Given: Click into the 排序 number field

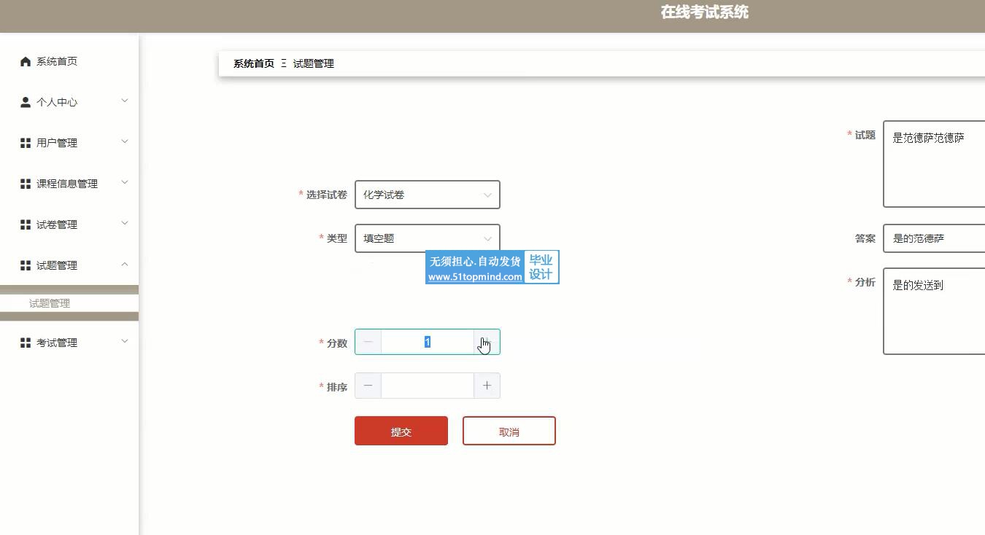Looking at the screenshot, I should click(x=427, y=386).
